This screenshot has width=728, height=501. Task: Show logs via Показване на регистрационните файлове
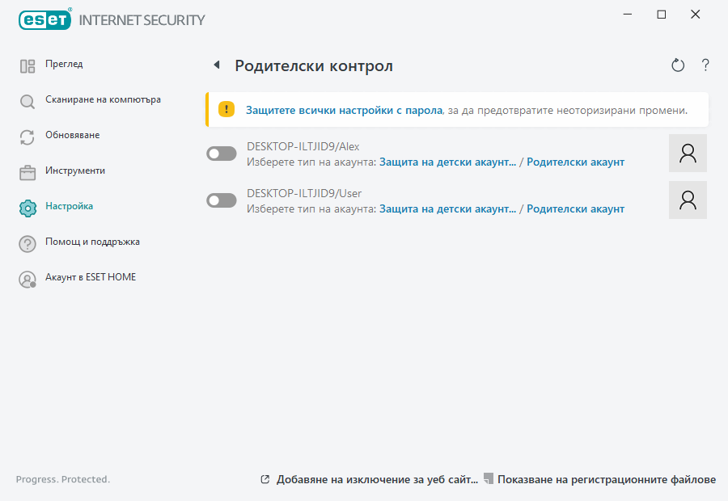[609, 478]
